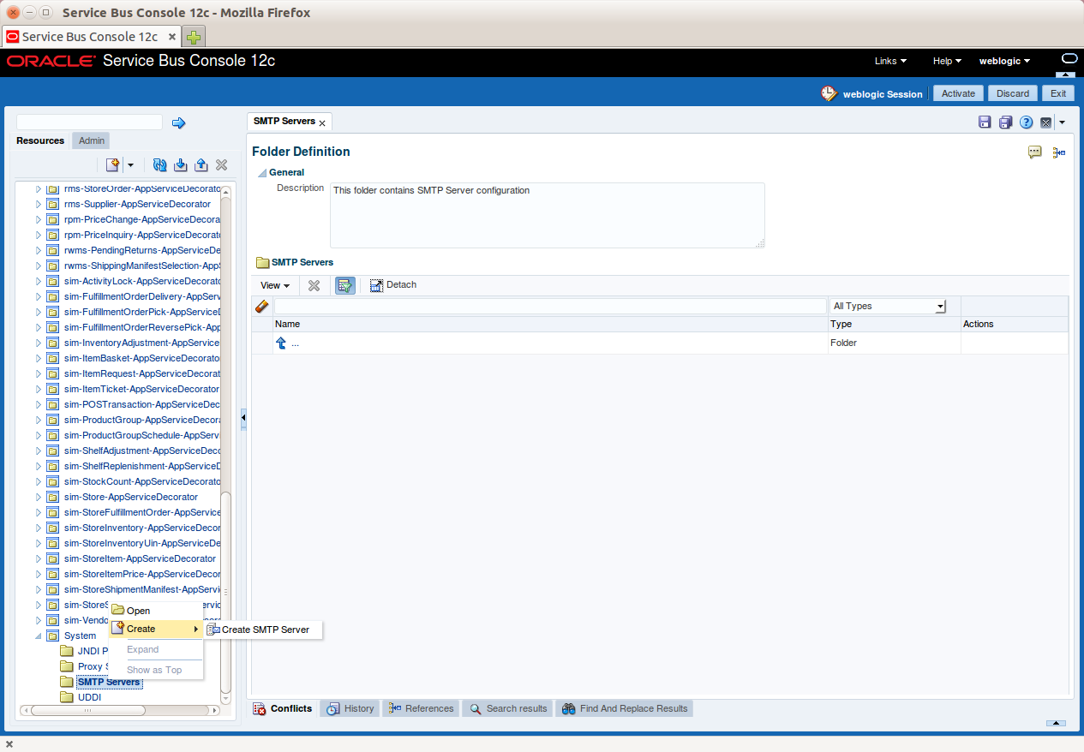The width and height of the screenshot is (1084, 752).
Task: Collapse the left panel splitter arrow
Action: point(243,418)
